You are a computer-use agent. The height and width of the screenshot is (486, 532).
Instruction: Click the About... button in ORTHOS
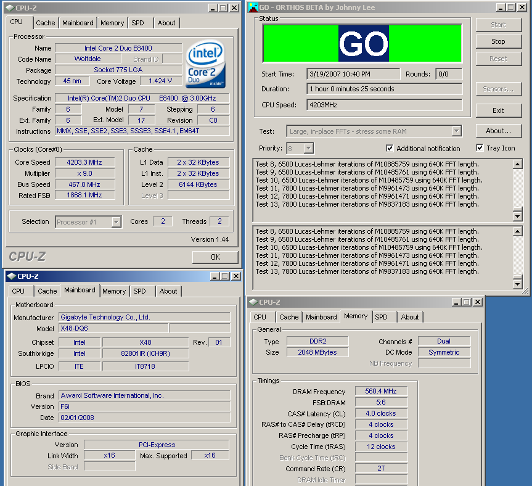499,131
